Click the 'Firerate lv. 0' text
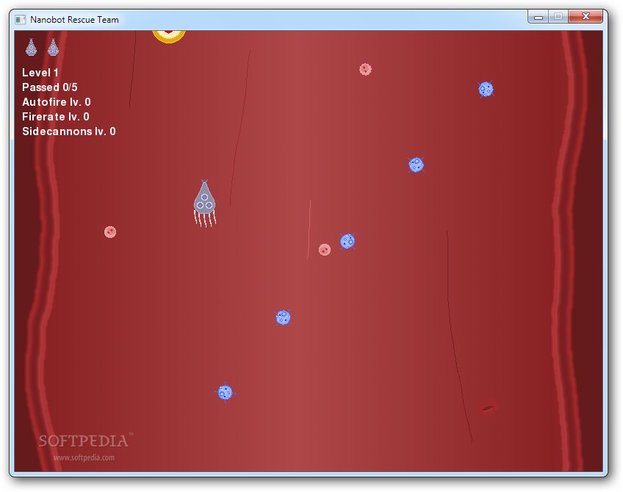 pyautogui.click(x=56, y=116)
